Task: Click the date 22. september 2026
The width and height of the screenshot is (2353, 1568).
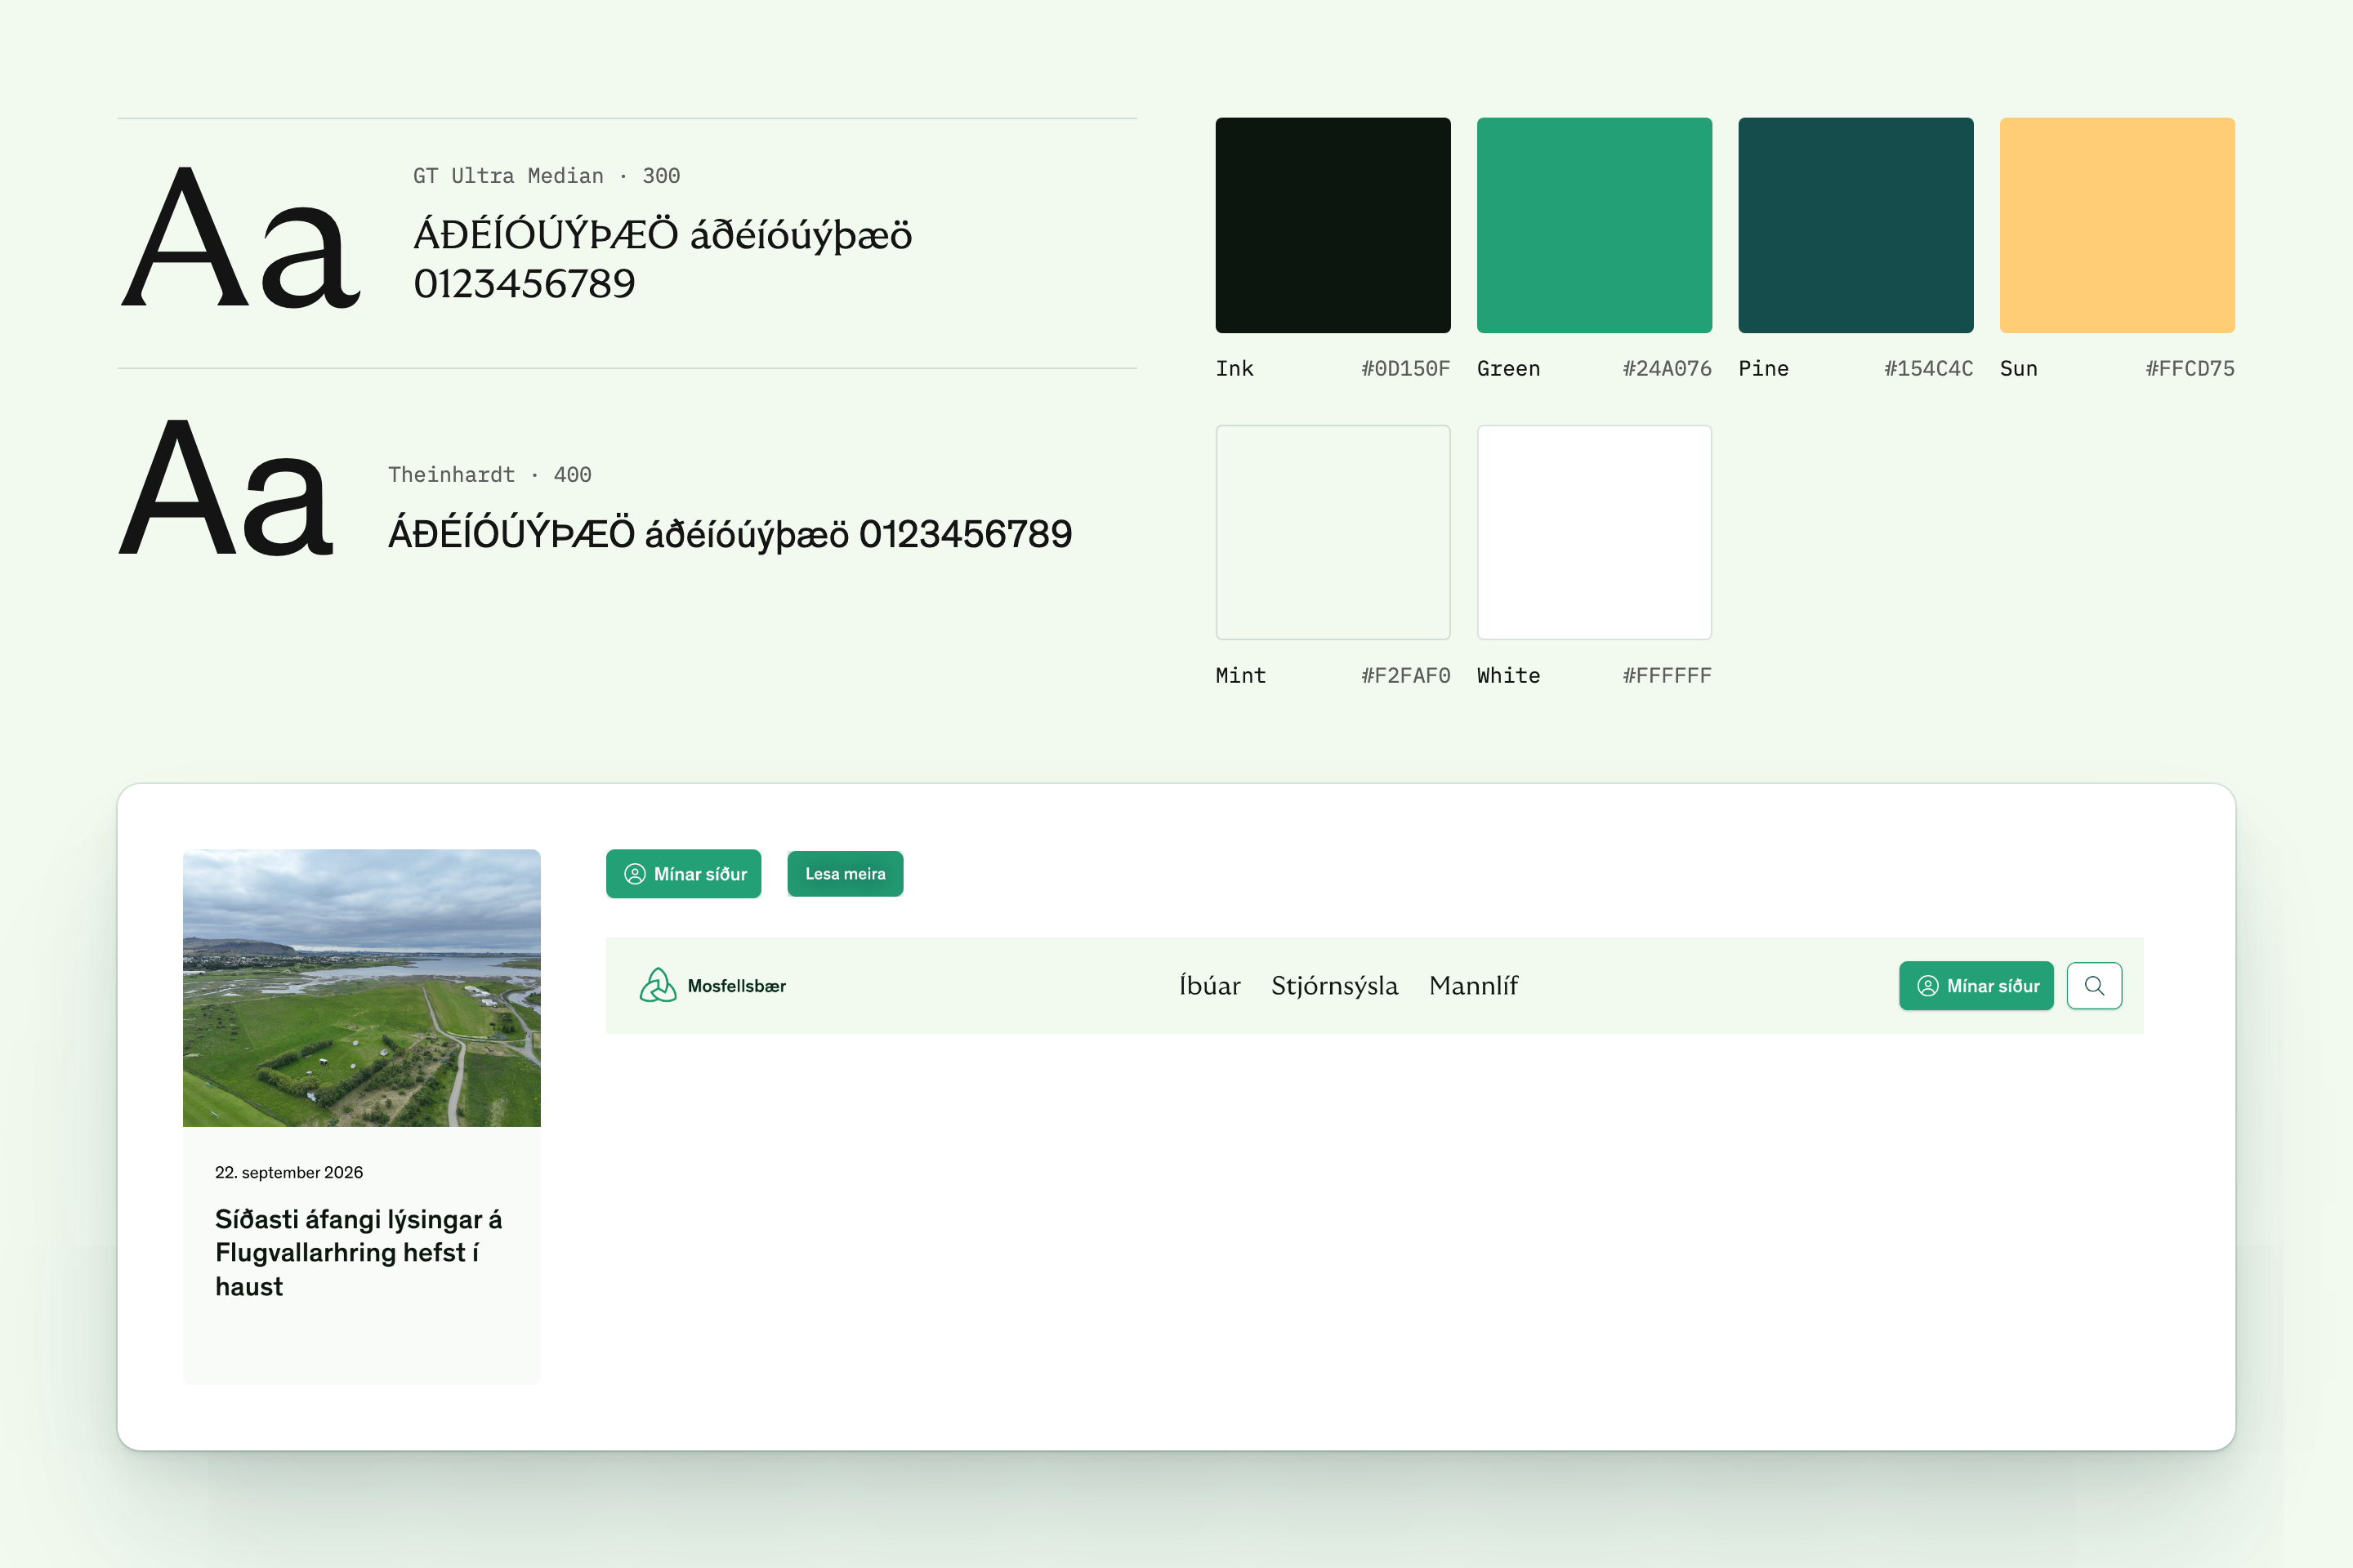Action: tap(289, 1172)
